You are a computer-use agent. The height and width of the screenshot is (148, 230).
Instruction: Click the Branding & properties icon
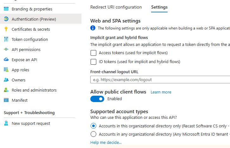point(6,9)
